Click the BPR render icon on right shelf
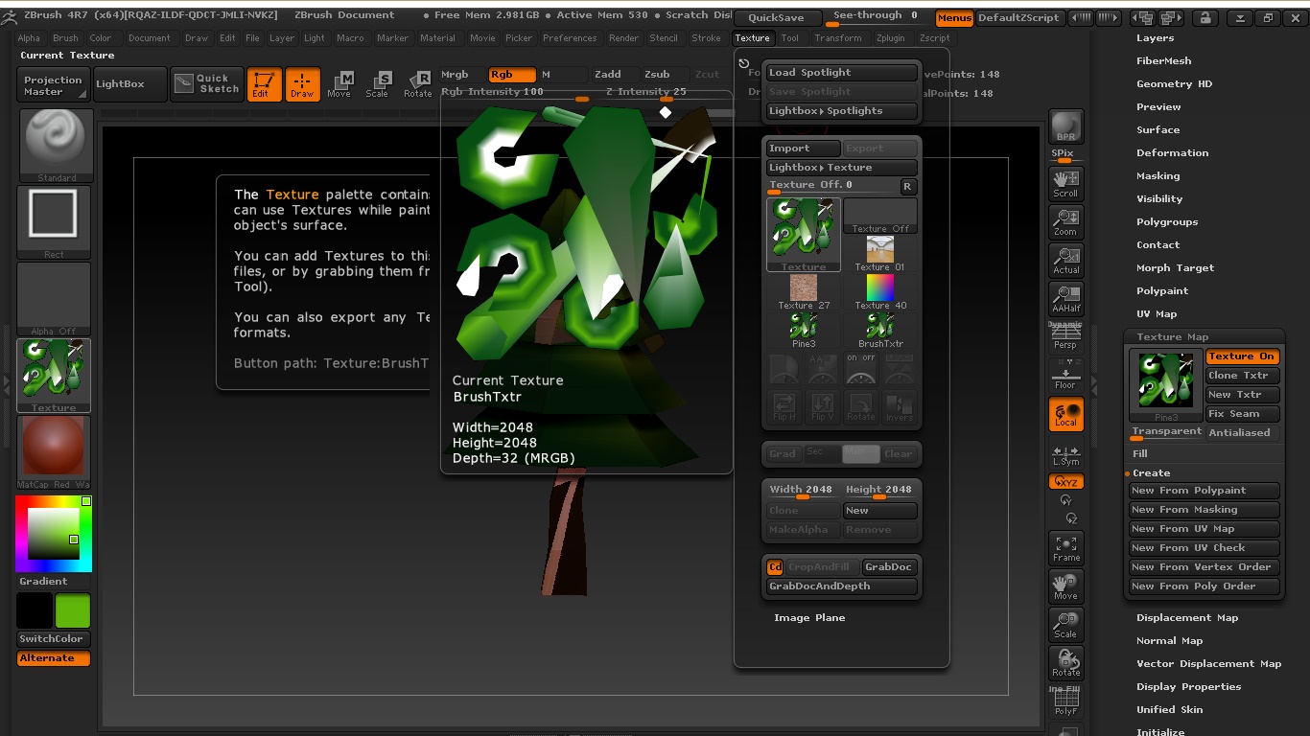The width and height of the screenshot is (1310, 736). click(1065, 125)
